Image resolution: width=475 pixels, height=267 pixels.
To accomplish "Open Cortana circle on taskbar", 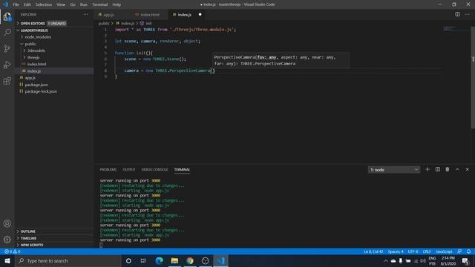I will (128, 260).
